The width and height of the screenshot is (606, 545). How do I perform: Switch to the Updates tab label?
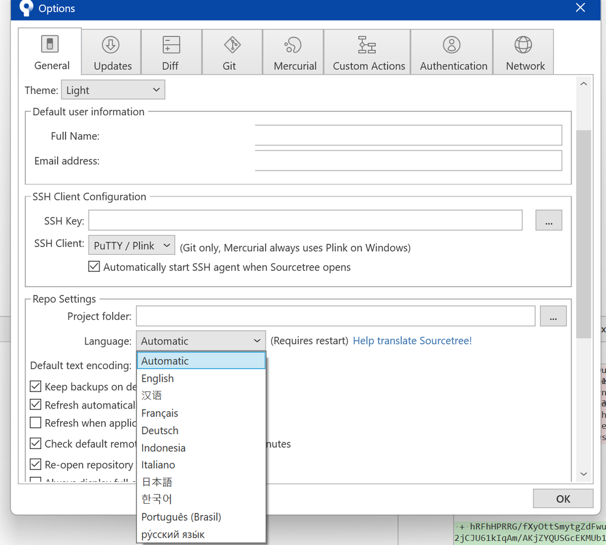pos(112,66)
